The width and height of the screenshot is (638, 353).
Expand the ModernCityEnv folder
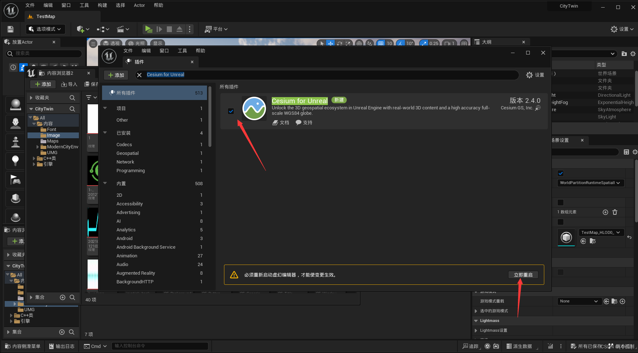click(x=38, y=147)
